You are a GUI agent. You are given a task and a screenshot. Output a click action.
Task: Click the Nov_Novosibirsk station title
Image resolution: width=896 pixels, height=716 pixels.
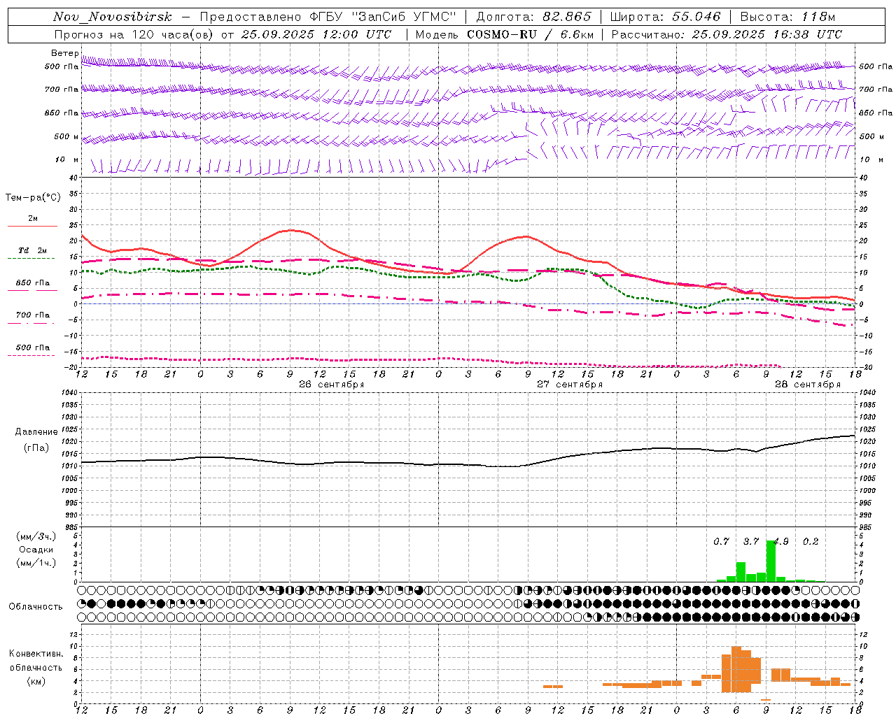tap(113, 17)
